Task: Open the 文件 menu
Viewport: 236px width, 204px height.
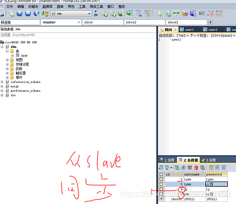Action: 9,7
